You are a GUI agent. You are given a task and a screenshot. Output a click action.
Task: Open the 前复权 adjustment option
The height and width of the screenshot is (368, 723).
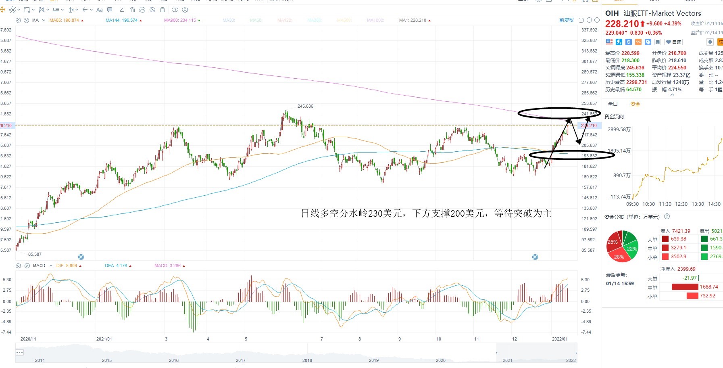(x=566, y=20)
